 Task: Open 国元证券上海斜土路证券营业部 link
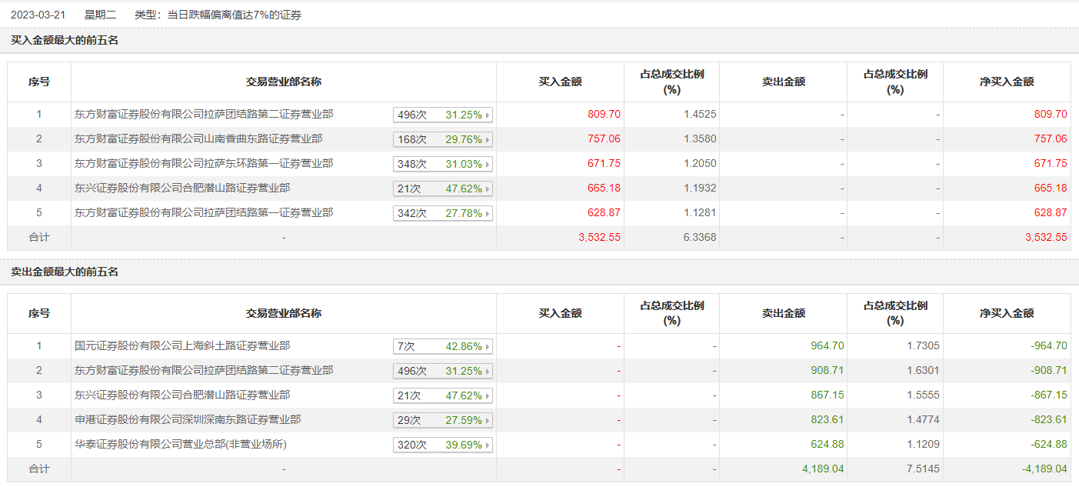pyautogui.click(x=181, y=346)
